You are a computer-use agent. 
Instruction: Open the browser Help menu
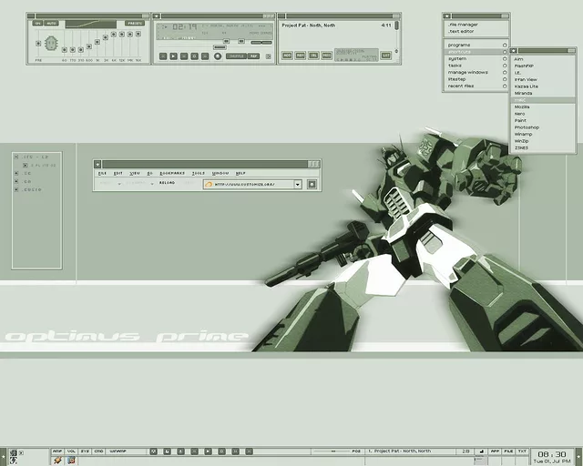coord(240,173)
